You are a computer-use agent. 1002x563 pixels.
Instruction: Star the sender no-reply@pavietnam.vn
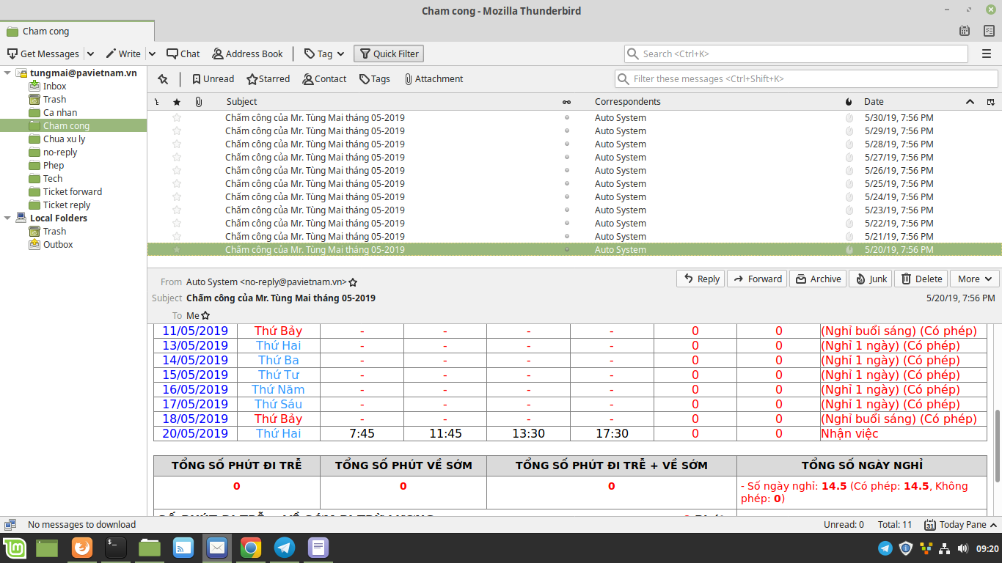[x=353, y=282]
